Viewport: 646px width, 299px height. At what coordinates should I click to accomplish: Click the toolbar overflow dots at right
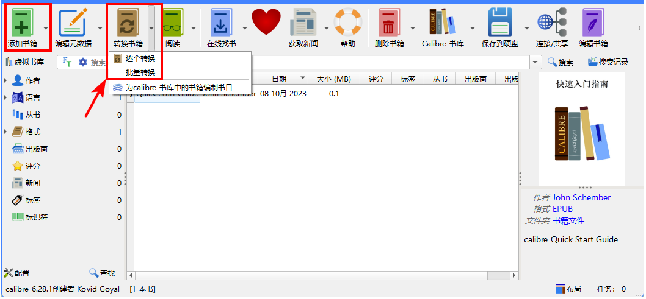point(639,29)
